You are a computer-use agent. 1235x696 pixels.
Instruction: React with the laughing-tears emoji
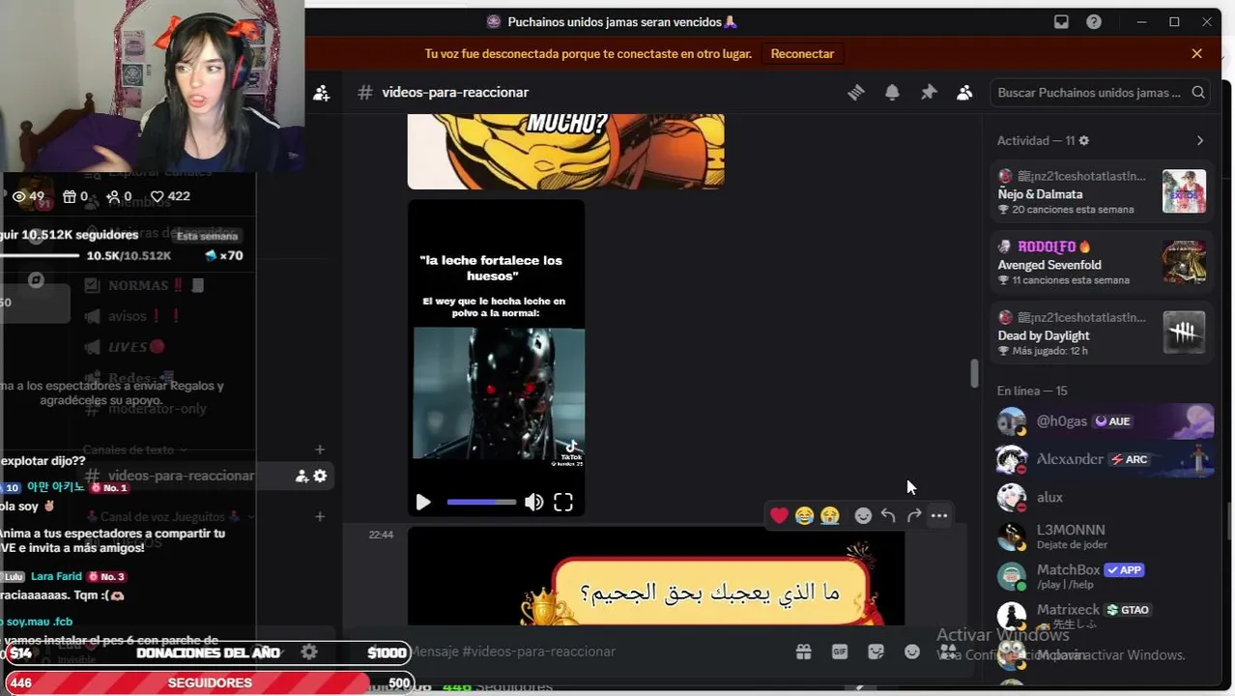804,515
